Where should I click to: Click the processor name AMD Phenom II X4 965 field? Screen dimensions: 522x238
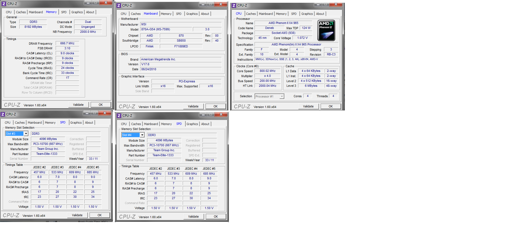click(x=283, y=23)
